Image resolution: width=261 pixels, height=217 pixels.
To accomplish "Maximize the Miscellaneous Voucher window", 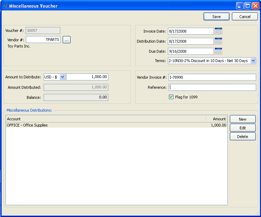I will (247, 6).
